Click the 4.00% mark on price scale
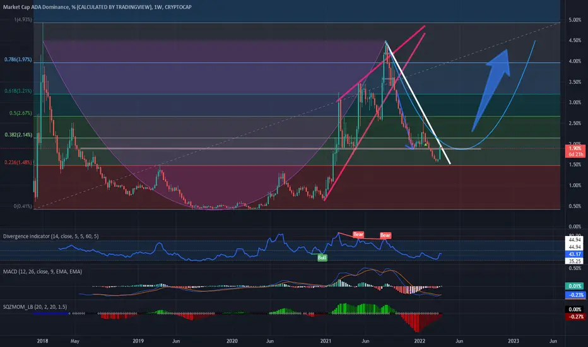 click(575, 61)
